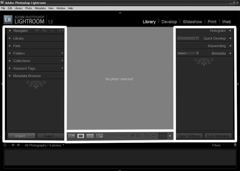
Task: Click the filmstrip grid view icon
Action: (5, 145)
